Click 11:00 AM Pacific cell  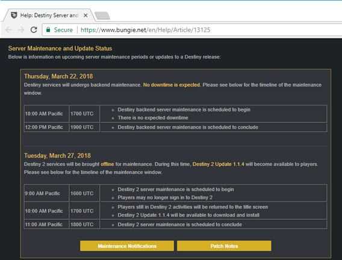(x=46, y=224)
